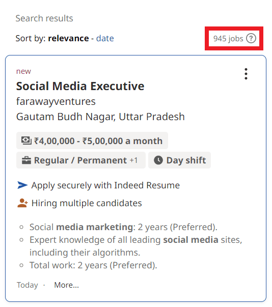Click the More... link on the job card
The image size is (272, 307).
click(x=66, y=285)
